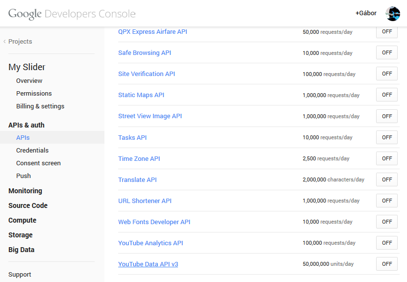This screenshot has width=407, height=282.
Task: Open the Translate API link
Action: (x=137, y=179)
